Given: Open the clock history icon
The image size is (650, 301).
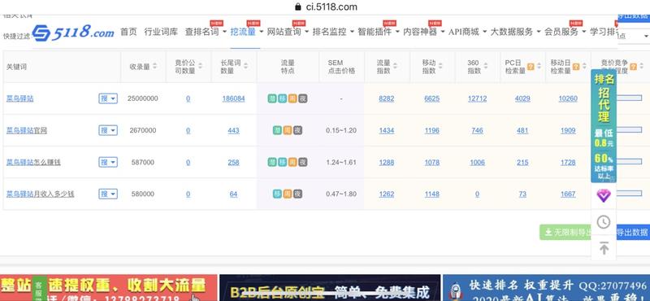Looking at the screenshot, I should [x=603, y=222].
